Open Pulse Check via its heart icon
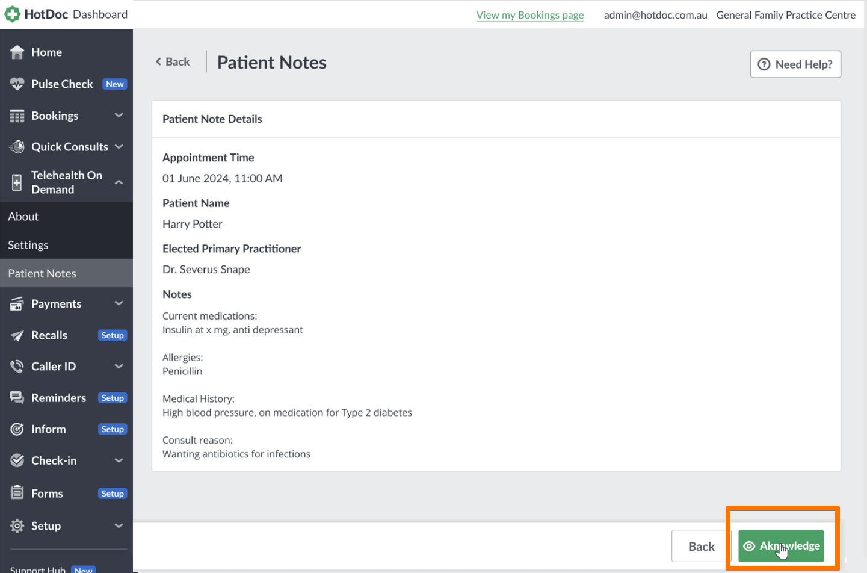 (x=17, y=84)
